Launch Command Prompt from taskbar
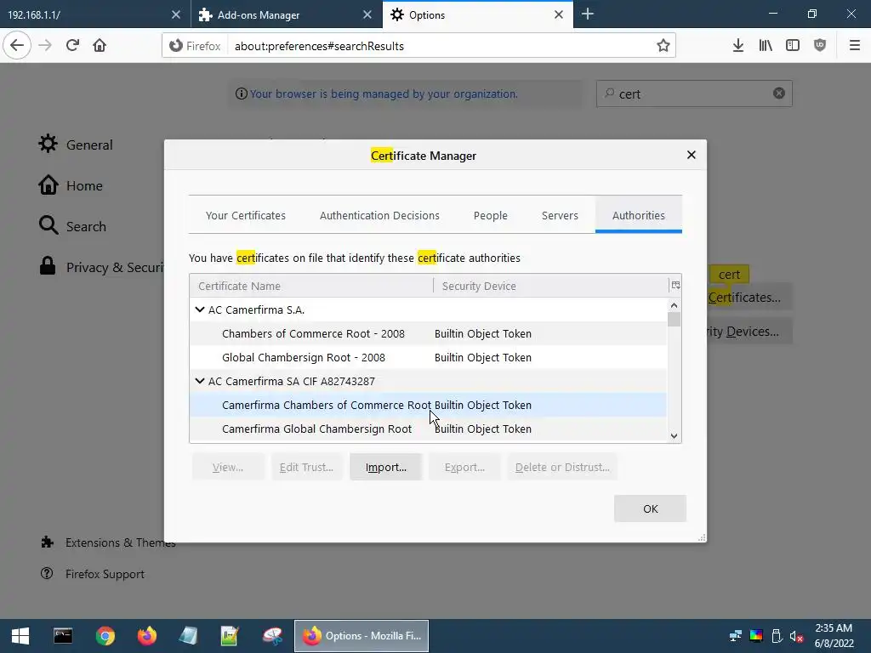The image size is (871, 653). click(63, 636)
